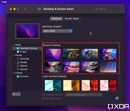The image size is (130, 111).
Task: Click in the Search field
Action: coord(108,9)
